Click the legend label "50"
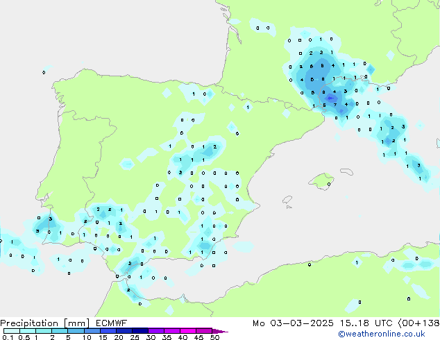Screen dimensions: 440x340 coord(214,337)
